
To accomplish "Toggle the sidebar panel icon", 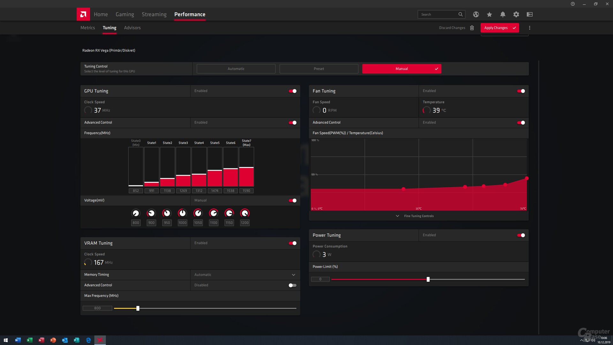I will point(530,14).
